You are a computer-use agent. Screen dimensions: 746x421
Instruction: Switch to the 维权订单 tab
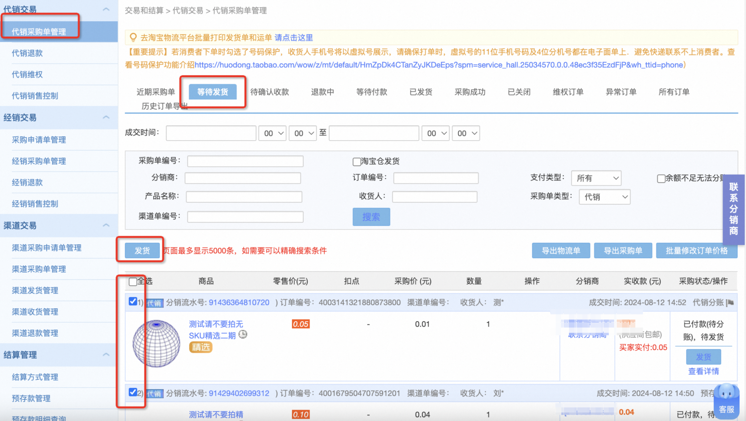tap(568, 92)
